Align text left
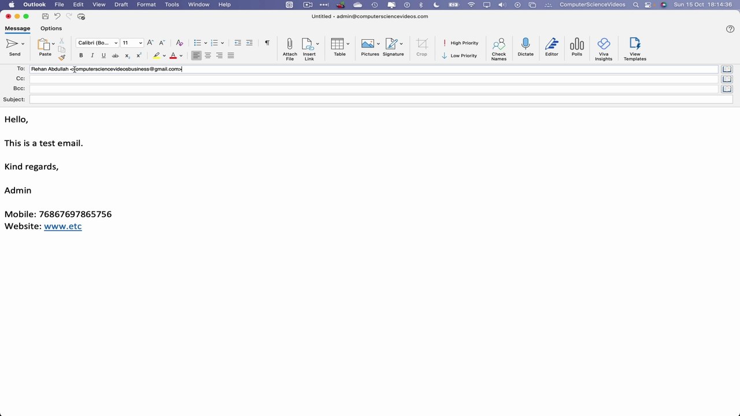Viewport: 740px width, 416px height. click(197, 55)
